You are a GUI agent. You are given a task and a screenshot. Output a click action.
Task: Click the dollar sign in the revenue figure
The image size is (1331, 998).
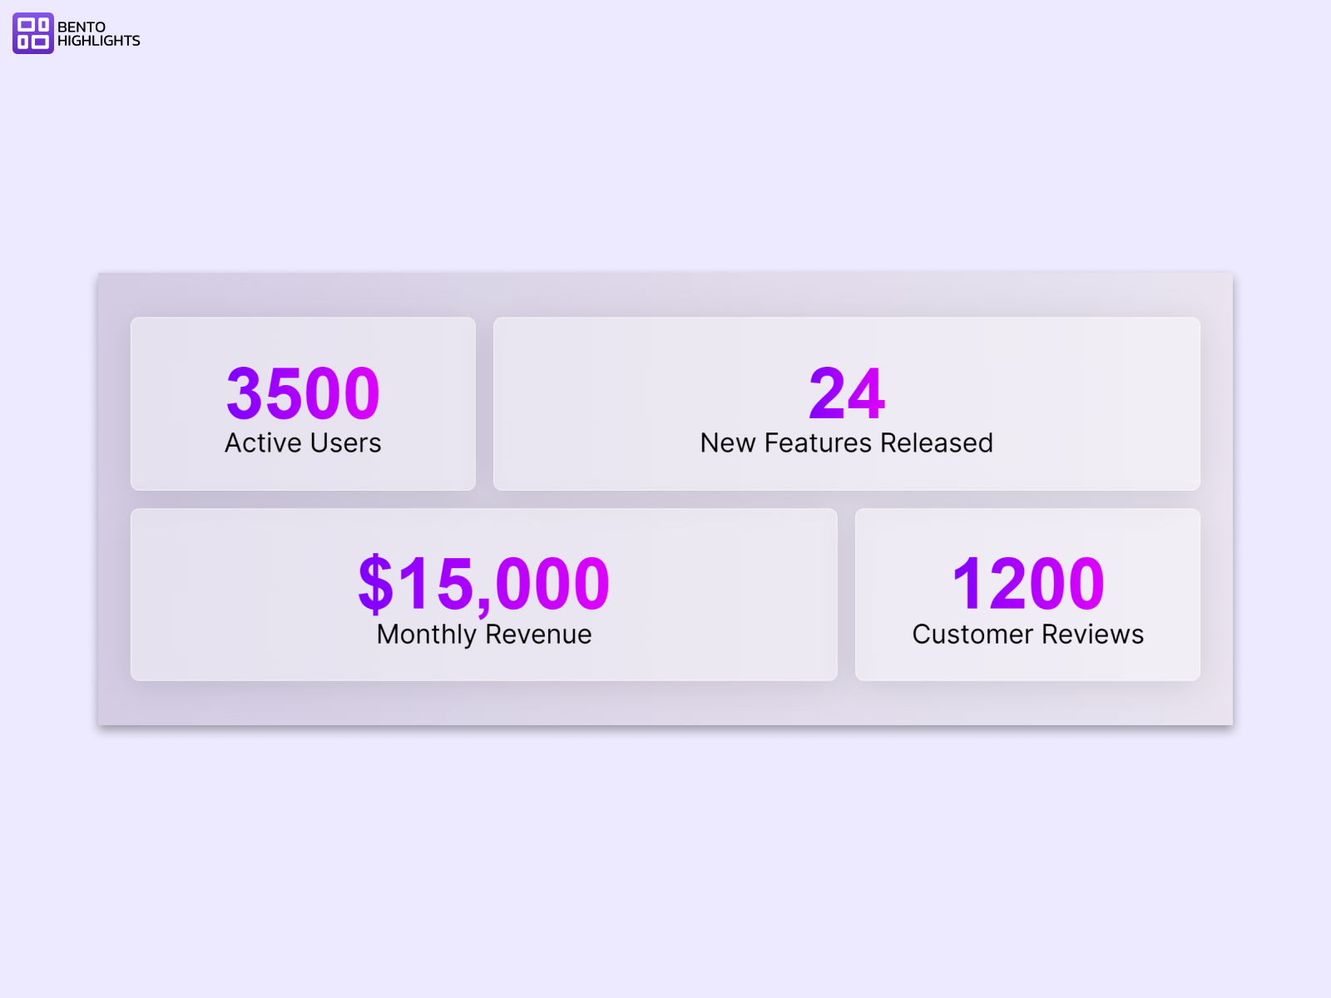[x=375, y=584]
